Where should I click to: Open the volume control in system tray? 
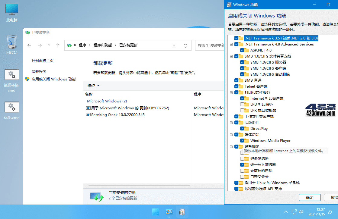[301, 212]
